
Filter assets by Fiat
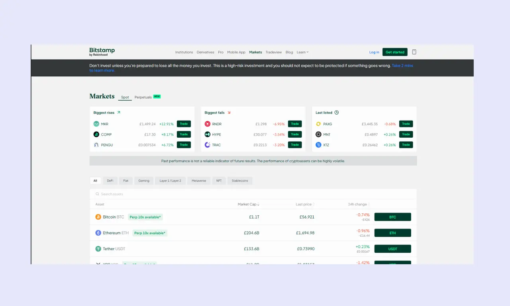tap(126, 181)
